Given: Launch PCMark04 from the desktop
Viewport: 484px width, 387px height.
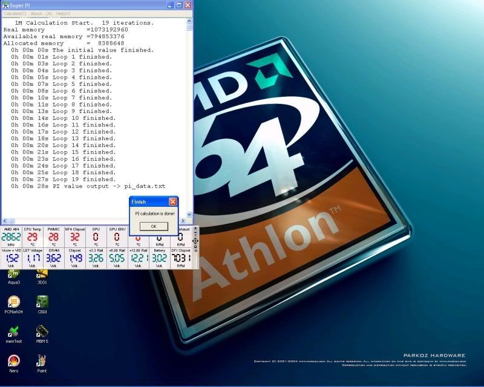Looking at the screenshot, I should [13, 305].
